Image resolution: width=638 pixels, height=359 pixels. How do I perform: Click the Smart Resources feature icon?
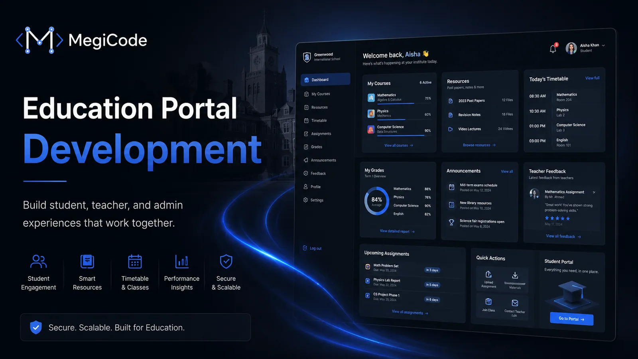[87, 262]
